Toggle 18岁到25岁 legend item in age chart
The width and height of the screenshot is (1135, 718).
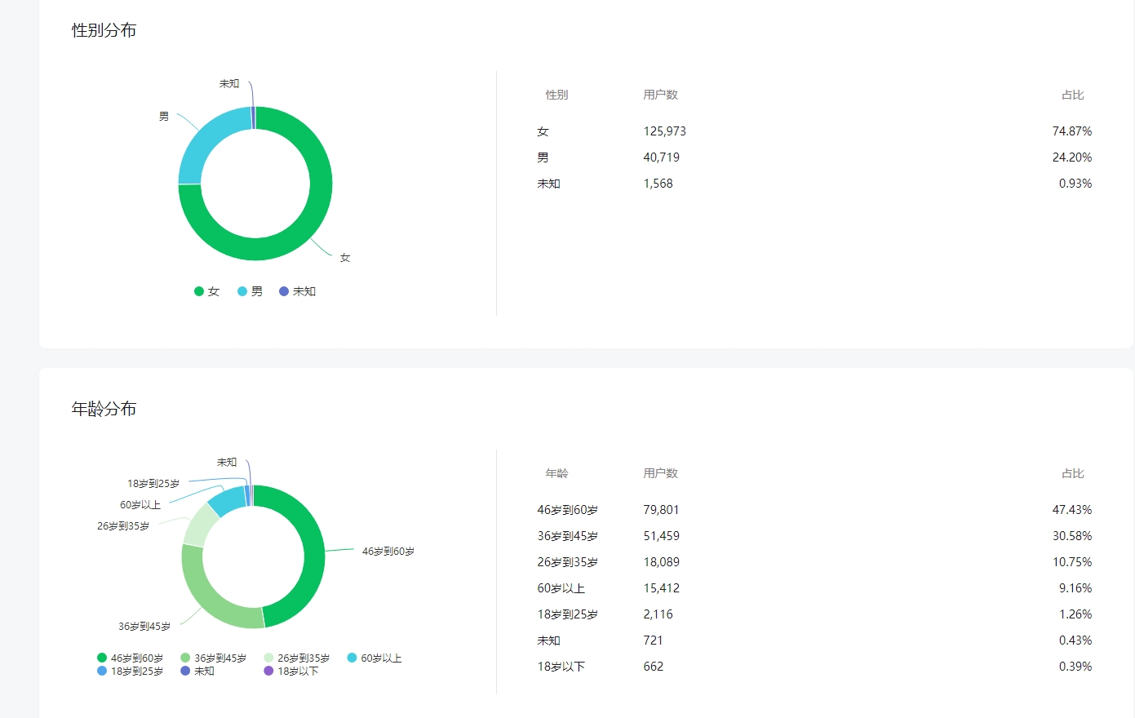[x=131, y=671]
